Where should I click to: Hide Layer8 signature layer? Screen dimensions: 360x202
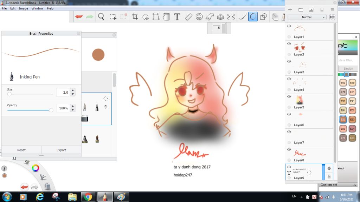point(289,149)
